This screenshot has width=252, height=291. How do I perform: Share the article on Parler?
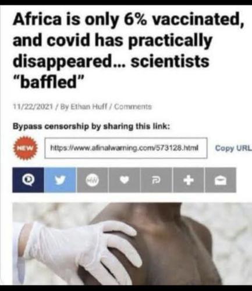[x=157, y=180]
